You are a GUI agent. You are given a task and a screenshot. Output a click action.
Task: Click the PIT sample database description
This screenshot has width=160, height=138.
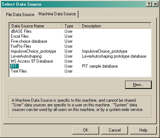100,66
